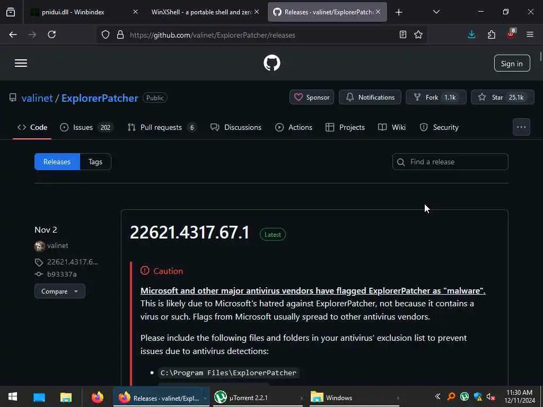Click the Nov 2 release date
This screenshot has height=407, width=543.
click(46, 230)
